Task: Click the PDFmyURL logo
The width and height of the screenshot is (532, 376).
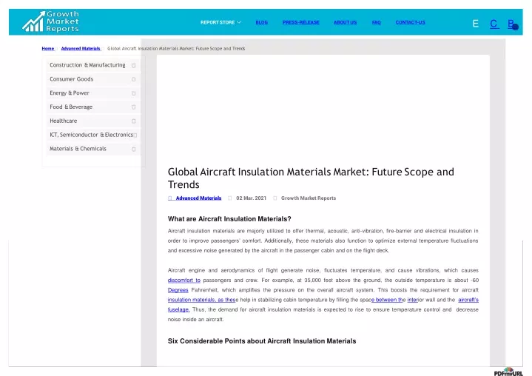Action: [508, 372]
